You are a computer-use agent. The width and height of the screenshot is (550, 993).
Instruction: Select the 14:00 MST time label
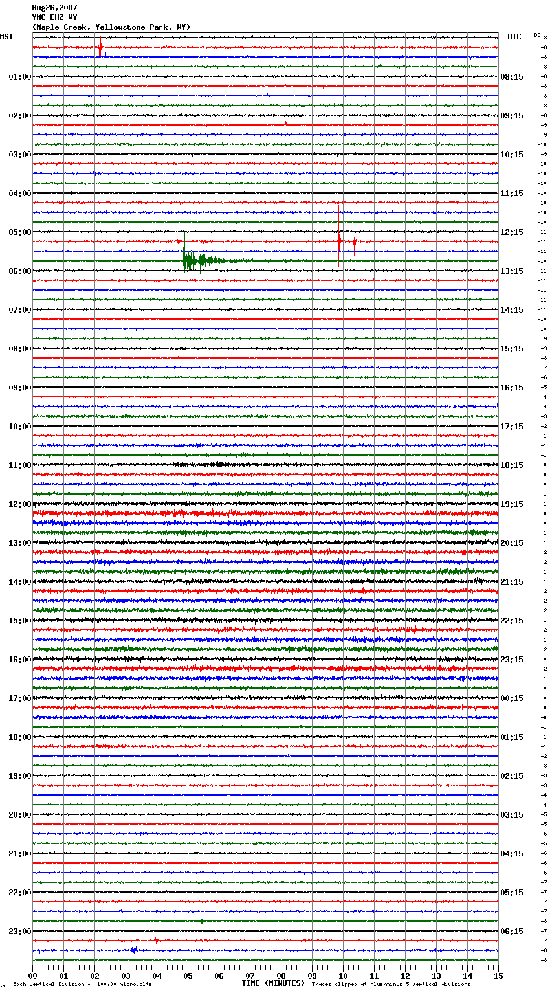[20, 582]
